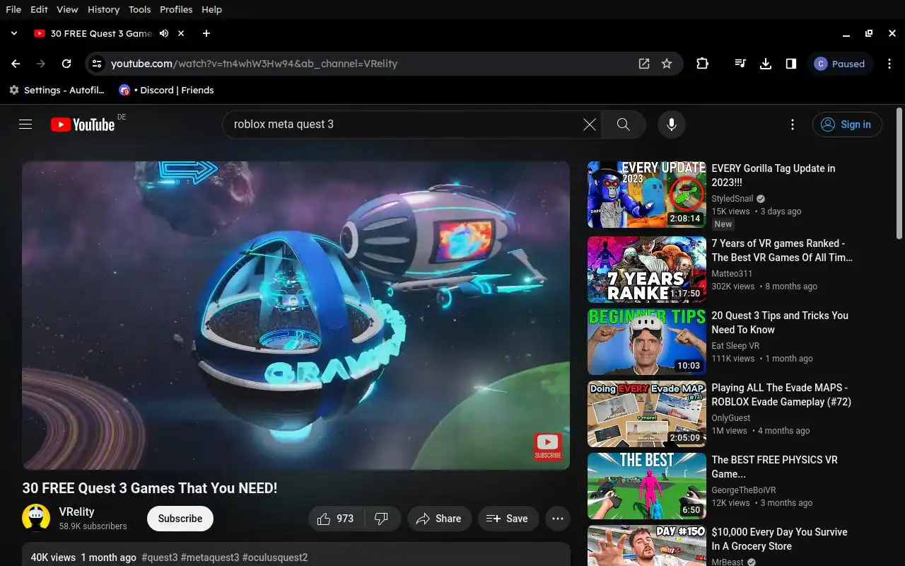Click the Eat Sleep VR channel name
The height and width of the screenshot is (566, 905).
coord(735,346)
